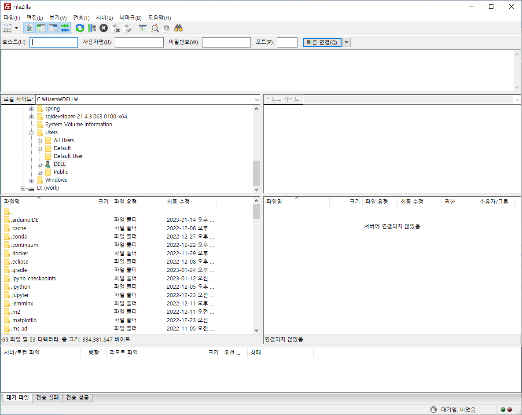522x415 pixels.
Task: Click the cancel current operation icon
Action: pos(104,28)
